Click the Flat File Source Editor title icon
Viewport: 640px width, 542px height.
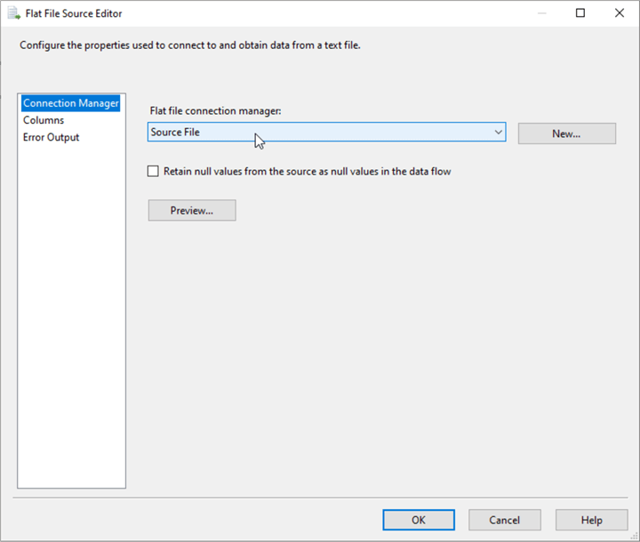point(13,13)
